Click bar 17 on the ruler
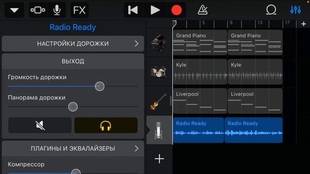310x174 pixels. [287, 23]
